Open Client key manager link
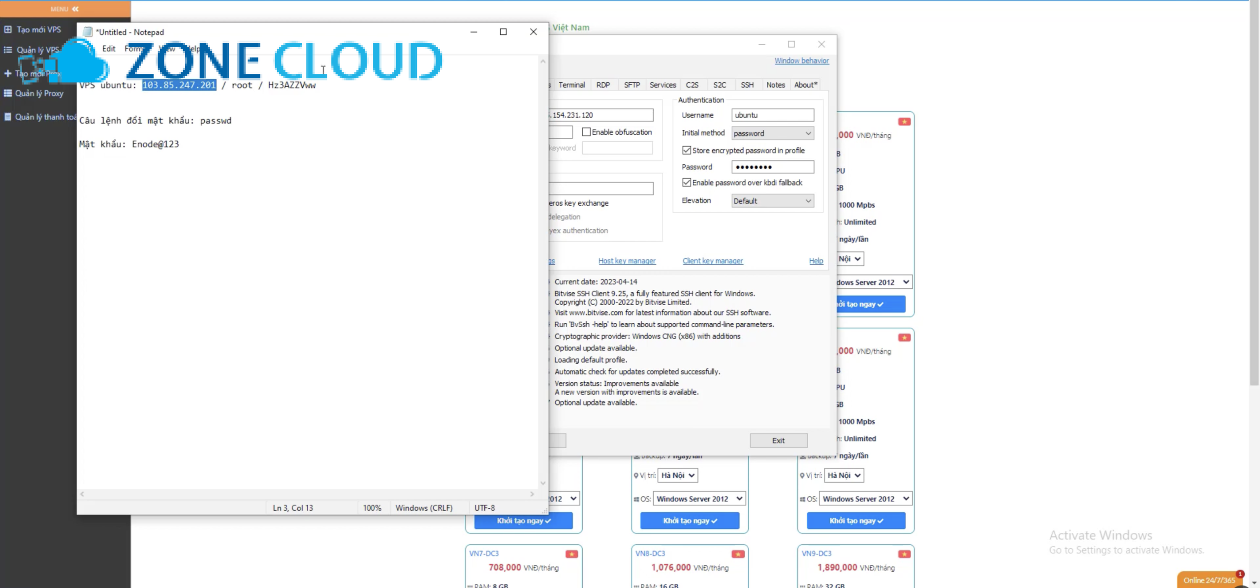 pos(713,261)
